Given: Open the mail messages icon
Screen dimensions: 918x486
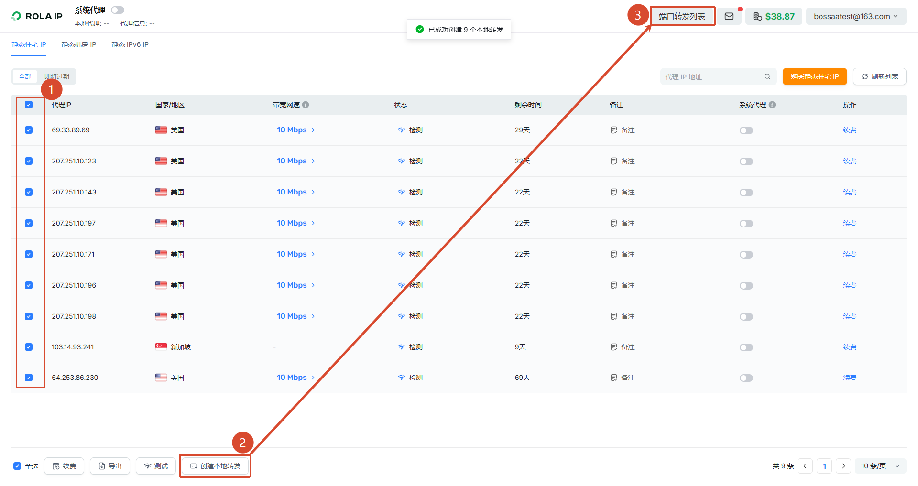Looking at the screenshot, I should 729,16.
